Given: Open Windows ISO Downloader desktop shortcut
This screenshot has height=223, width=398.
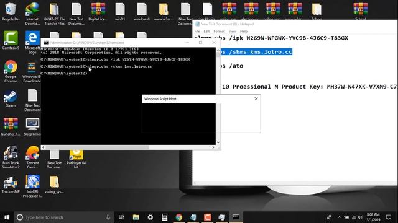Looking at the screenshot, I should tap(32, 71).
